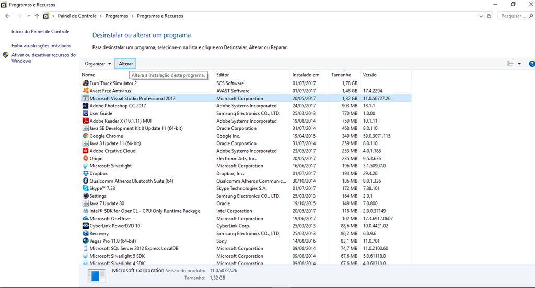The image size is (535, 288).
Task: Click the CyberLink PowerDVD 10 icon
Action: point(86,225)
